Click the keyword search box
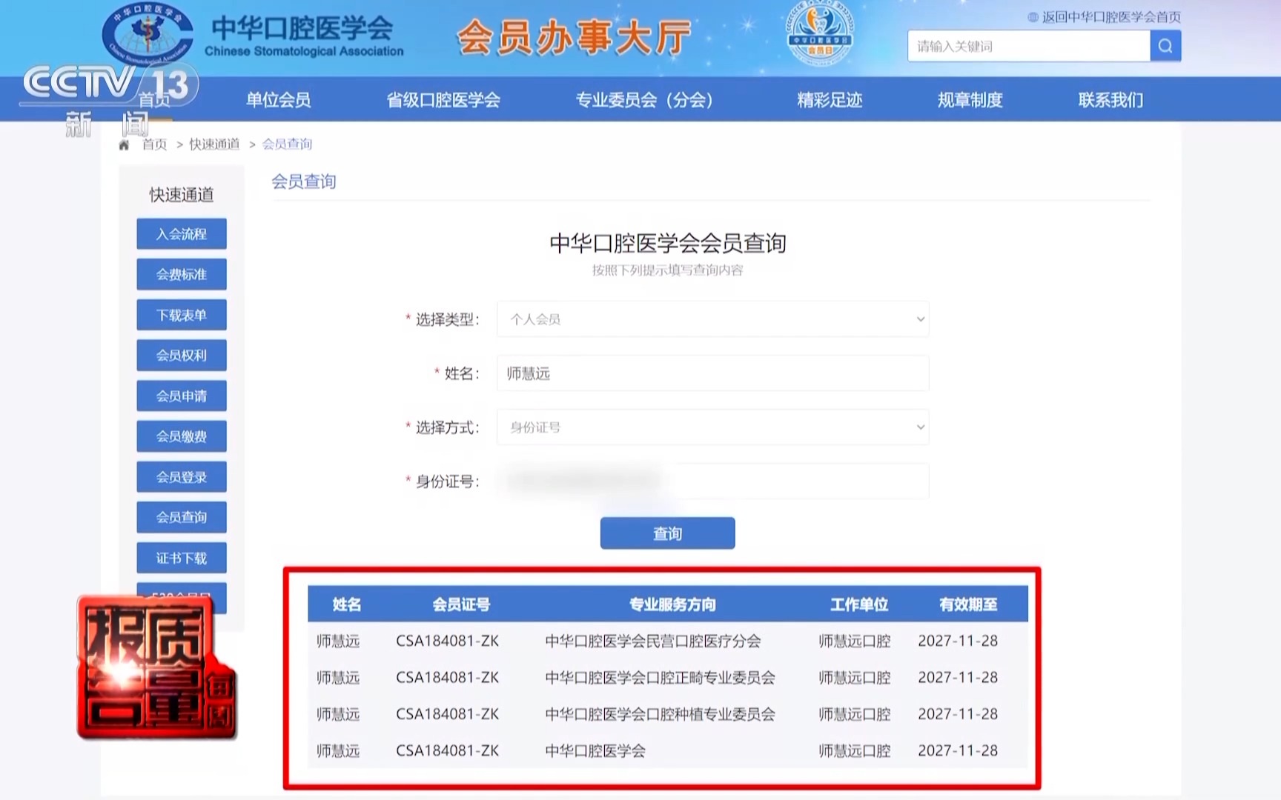1281x800 pixels. pyautogui.click(x=1028, y=46)
